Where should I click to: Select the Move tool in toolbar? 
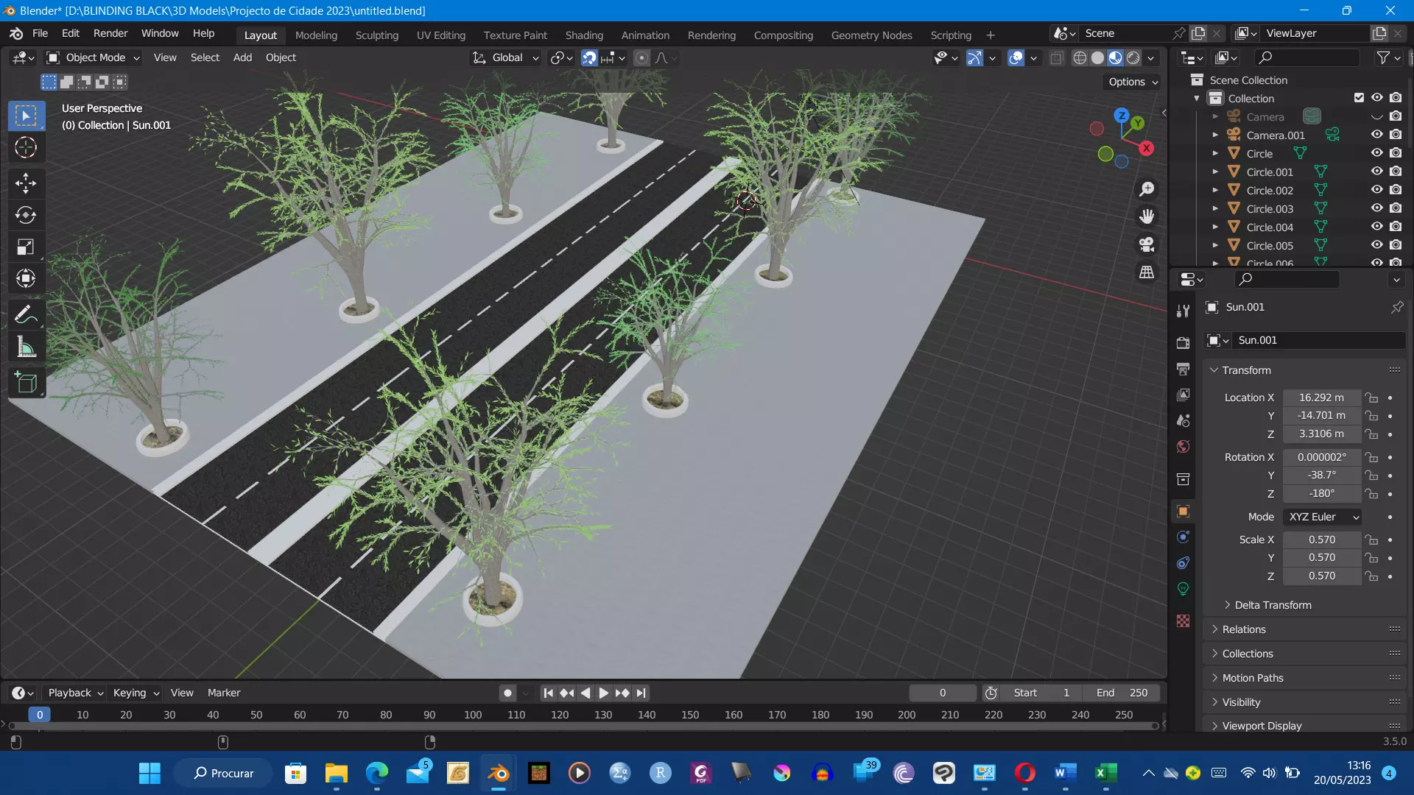[26, 183]
